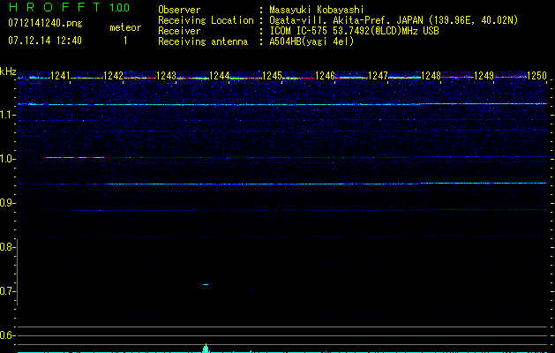Click the meteor count label
The image size is (555, 353).
pyautogui.click(x=124, y=27)
